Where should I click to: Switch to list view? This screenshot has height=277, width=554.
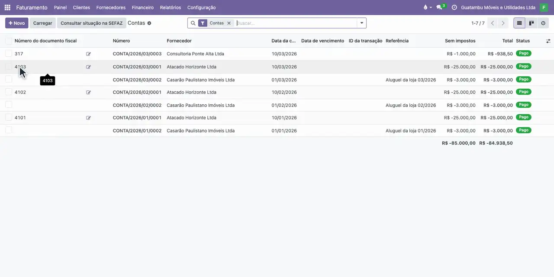click(519, 23)
